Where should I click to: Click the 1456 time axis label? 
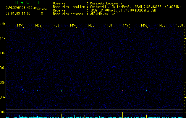click(109, 25)
